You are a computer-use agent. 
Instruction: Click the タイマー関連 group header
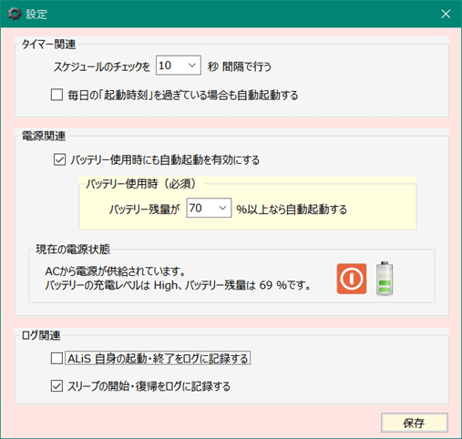click(48, 45)
